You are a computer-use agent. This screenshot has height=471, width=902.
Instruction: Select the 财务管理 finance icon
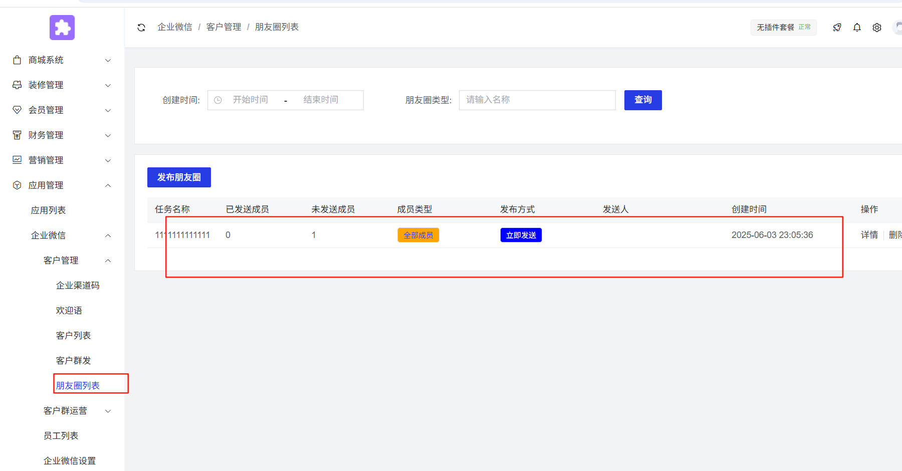(x=17, y=135)
